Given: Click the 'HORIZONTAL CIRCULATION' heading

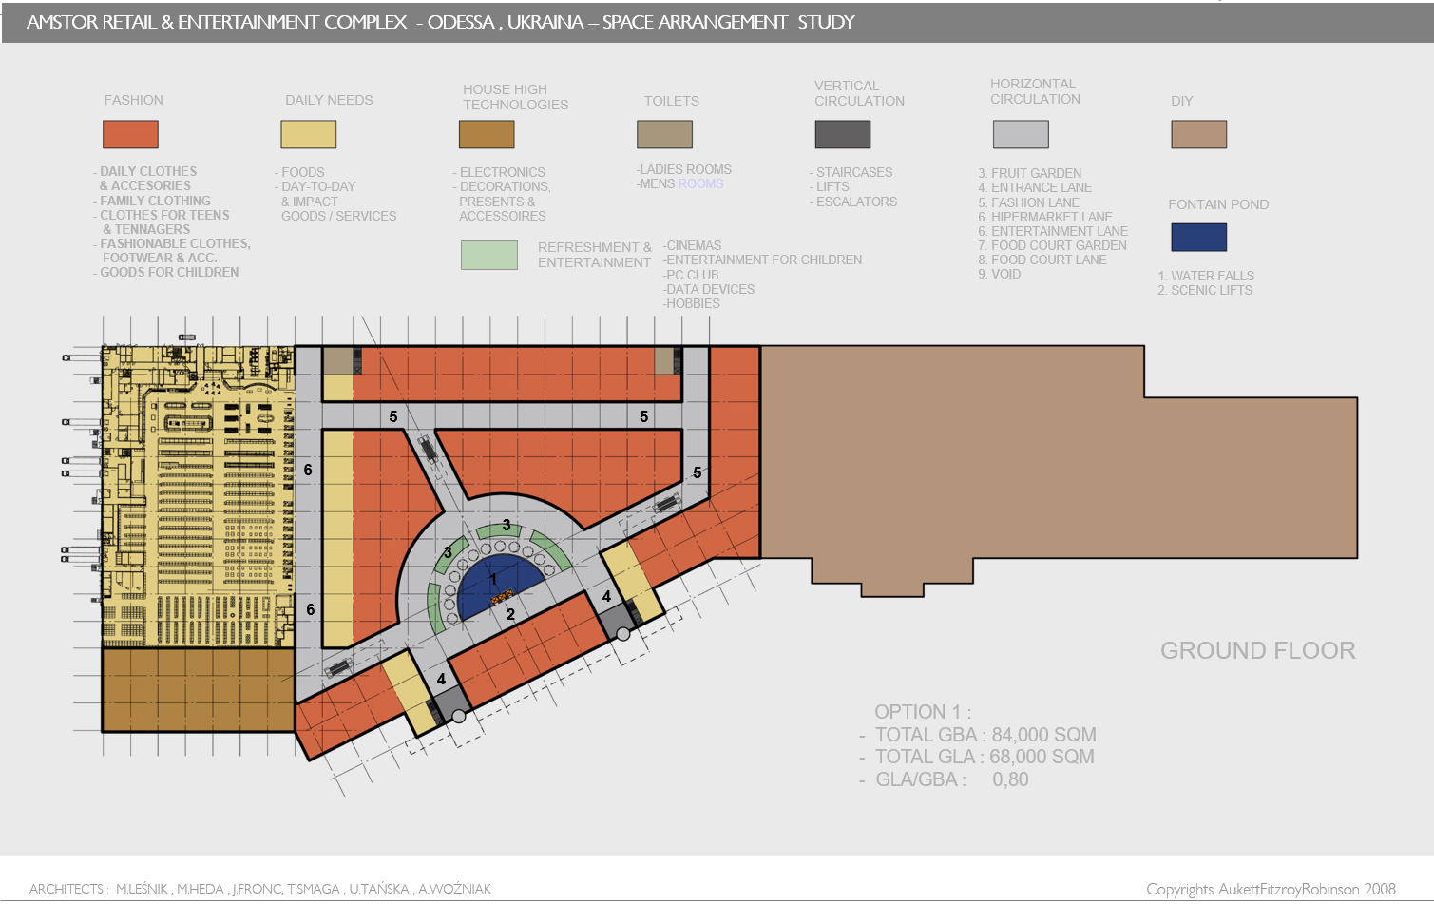Looking at the screenshot, I should click(x=1035, y=91).
